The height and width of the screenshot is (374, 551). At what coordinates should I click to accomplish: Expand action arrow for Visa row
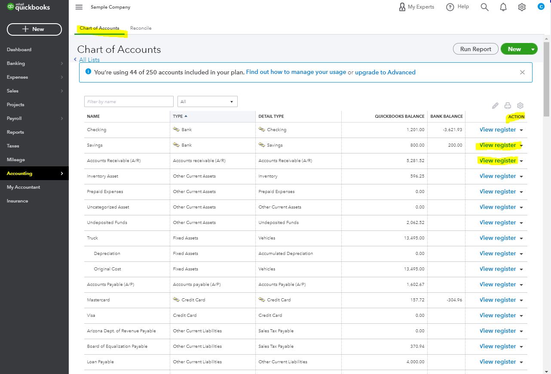pyautogui.click(x=521, y=316)
